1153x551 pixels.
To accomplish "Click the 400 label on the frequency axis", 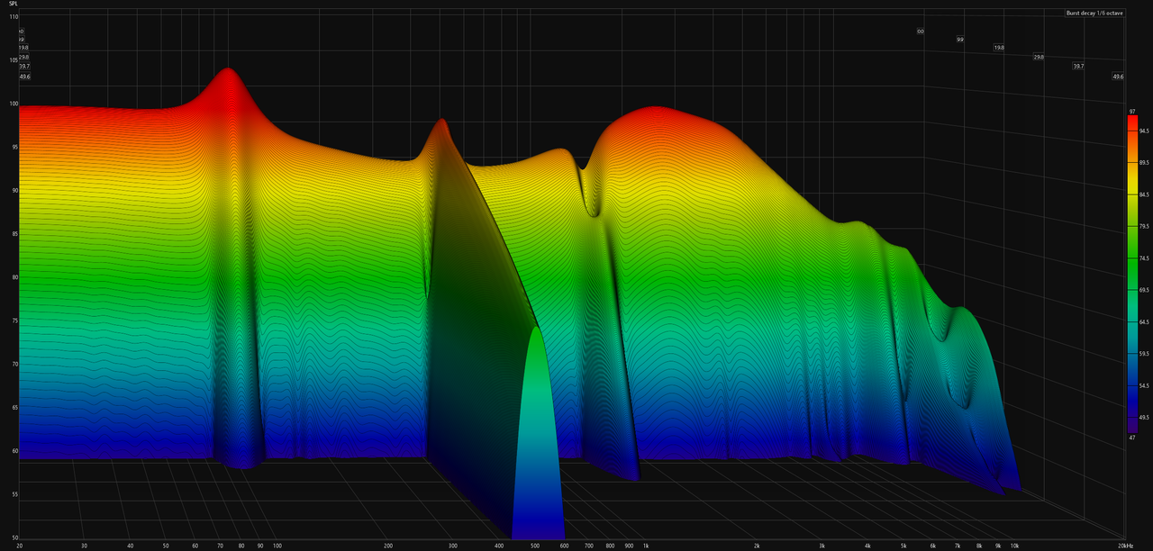I will (499, 546).
